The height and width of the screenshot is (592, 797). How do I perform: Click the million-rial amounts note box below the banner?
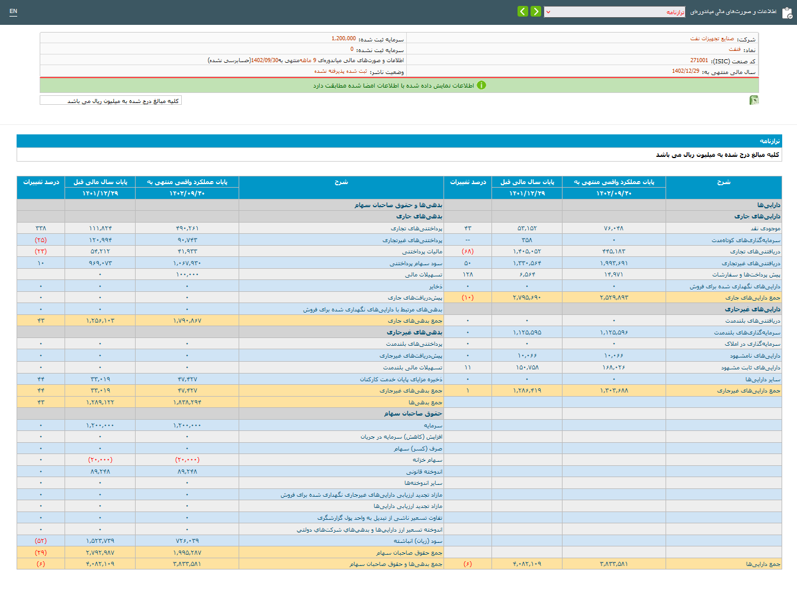[111, 101]
